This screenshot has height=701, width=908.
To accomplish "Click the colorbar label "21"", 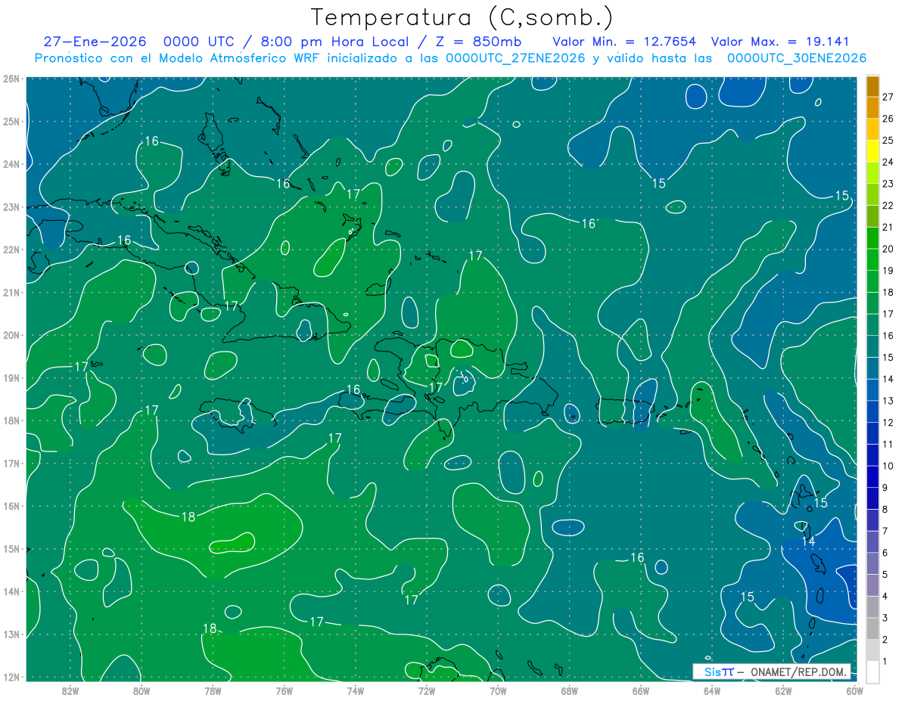I will tap(888, 227).
